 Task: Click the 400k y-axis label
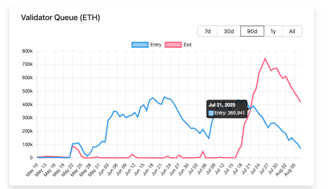point(27,104)
